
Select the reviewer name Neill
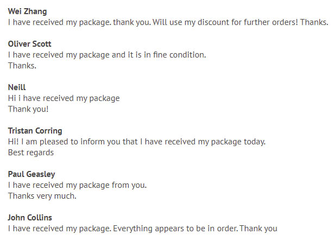pos(17,87)
